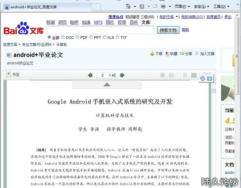Open the print options dropdown arrow
The image size is (241, 188).
170,7
